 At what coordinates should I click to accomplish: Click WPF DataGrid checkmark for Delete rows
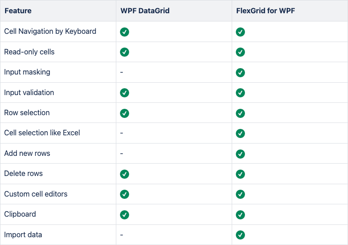click(x=125, y=174)
